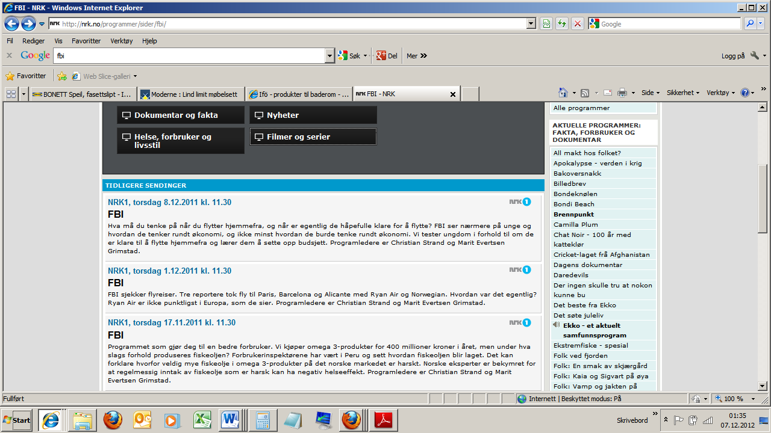
Task: Open the Home page icon in command bar
Action: pos(563,93)
